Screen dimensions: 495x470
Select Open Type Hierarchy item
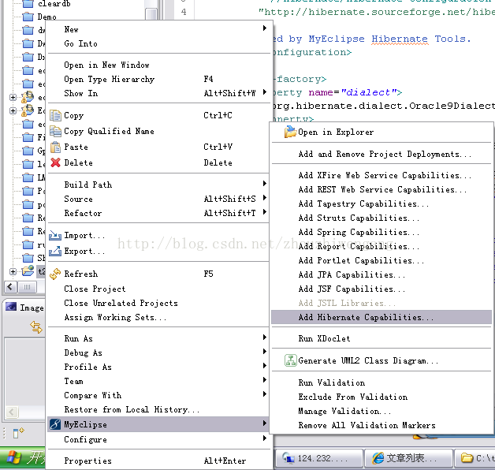click(x=158, y=79)
